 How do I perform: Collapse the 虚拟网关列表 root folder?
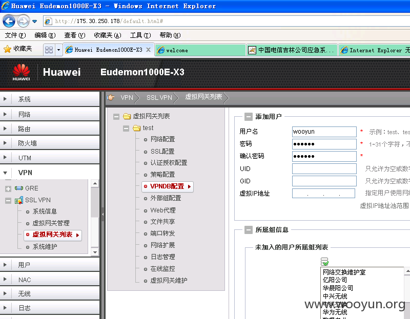116,117
